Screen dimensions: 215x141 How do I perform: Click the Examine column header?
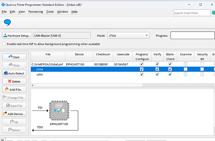click(186, 56)
